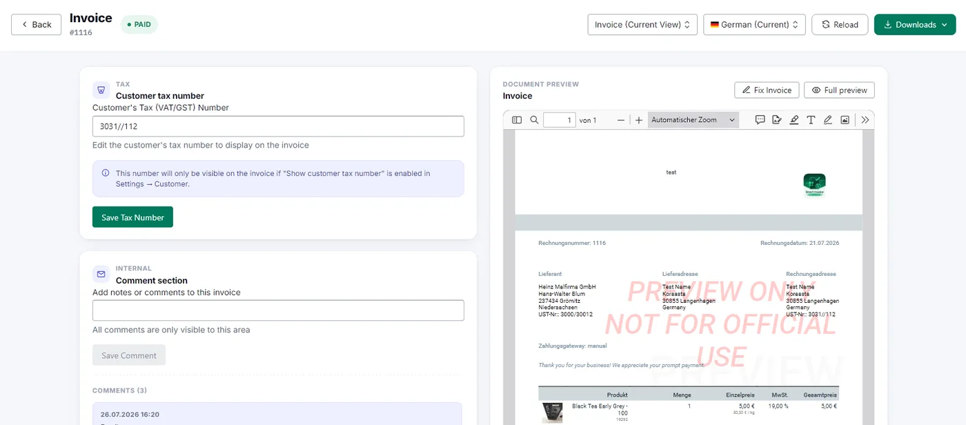This screenshot has height=425, width=966.
Task: Click Rechnungsdatum: 21.07.2026 in preview
Action: (800, 243)
